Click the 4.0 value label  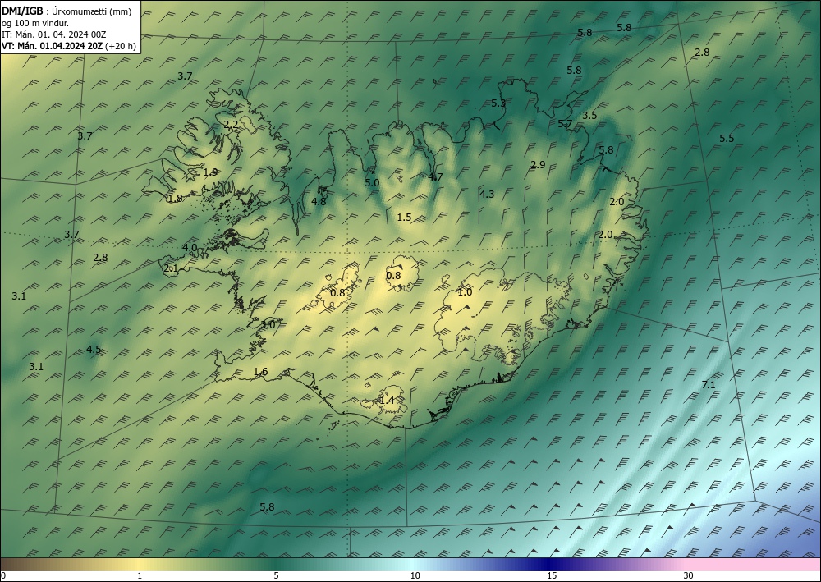pos(190,248)
